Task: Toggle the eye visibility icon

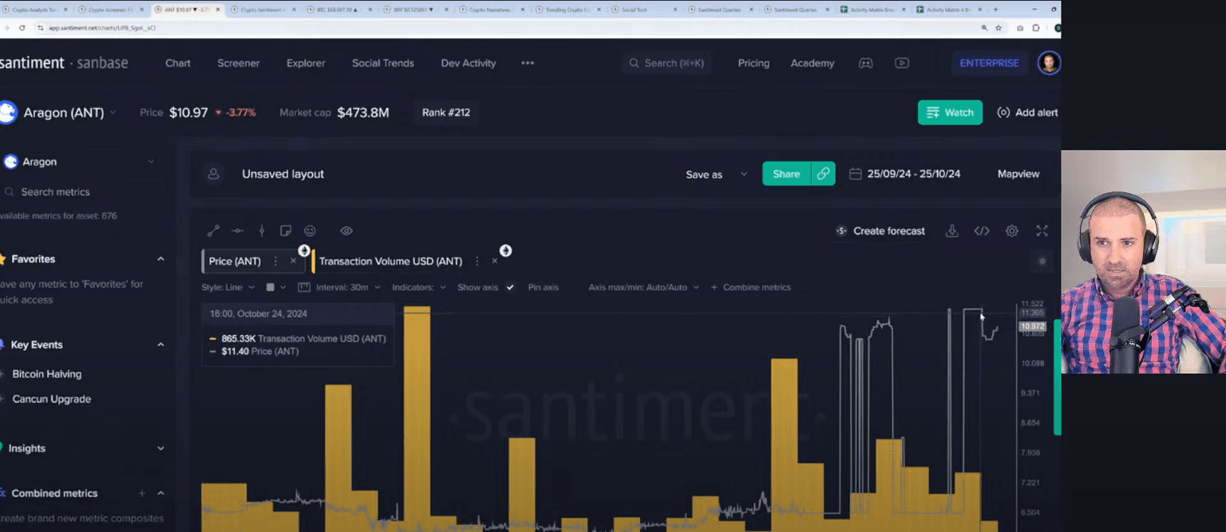Action: click(x=346, y=231)
